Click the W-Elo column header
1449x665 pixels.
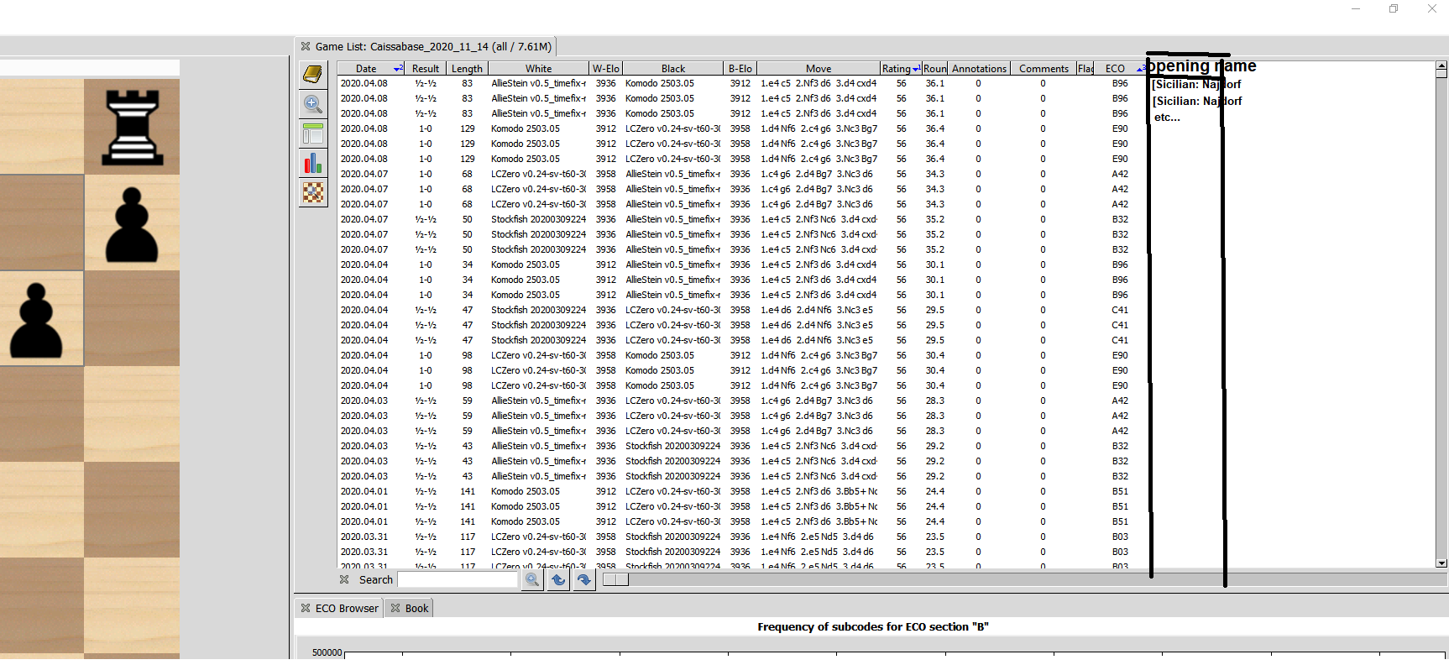pyautogui.click(x=605, y=69)
